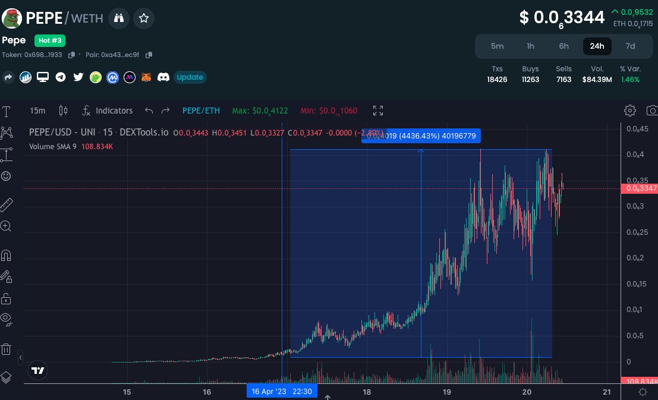Screen dimensions: 658x400
Task: Toggle stay in drawing mode pencil-lock
Action: [6, 276]
